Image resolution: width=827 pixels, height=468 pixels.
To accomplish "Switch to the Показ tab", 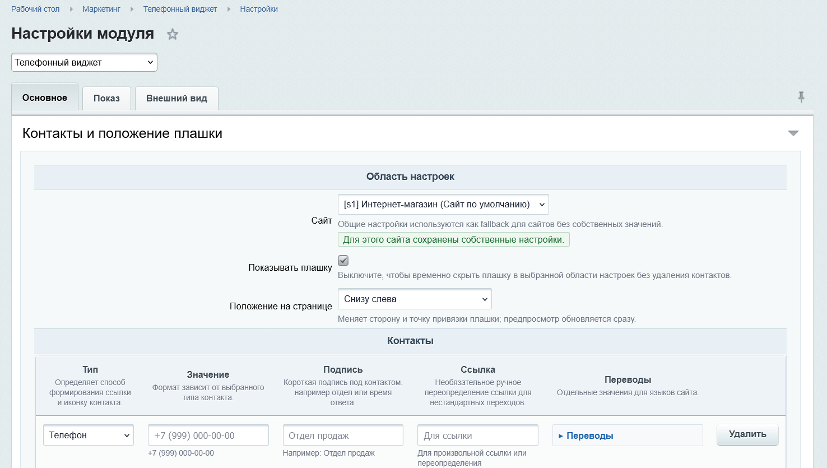I will tap(106, 98).
